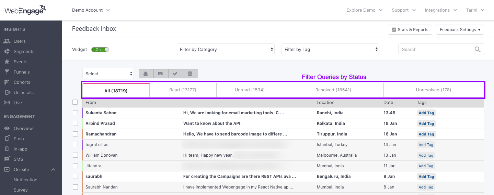This screenshot has height=195, width=494.
Task: Mark selected feedback as unread (closed envelope)
Action: coord(161,74)
